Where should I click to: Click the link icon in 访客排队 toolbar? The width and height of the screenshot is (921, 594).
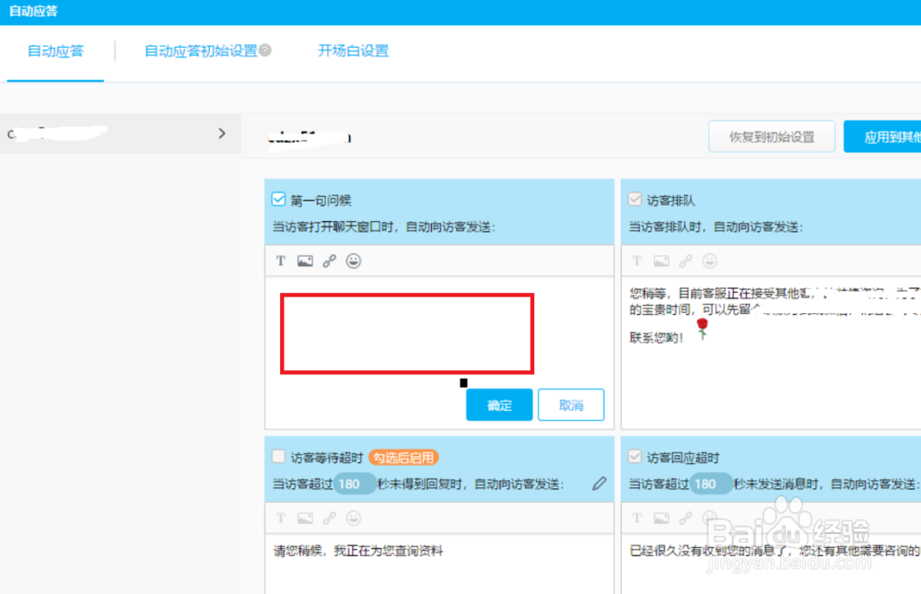click(684, 261)
